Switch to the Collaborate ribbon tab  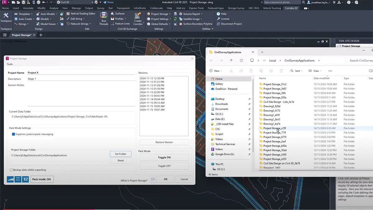[156, 8]
